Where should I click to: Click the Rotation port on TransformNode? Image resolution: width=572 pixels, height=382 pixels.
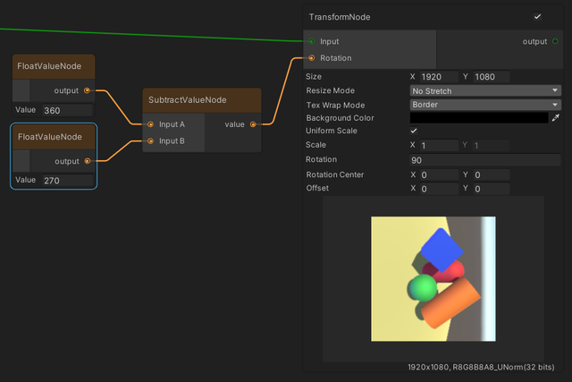311,58
